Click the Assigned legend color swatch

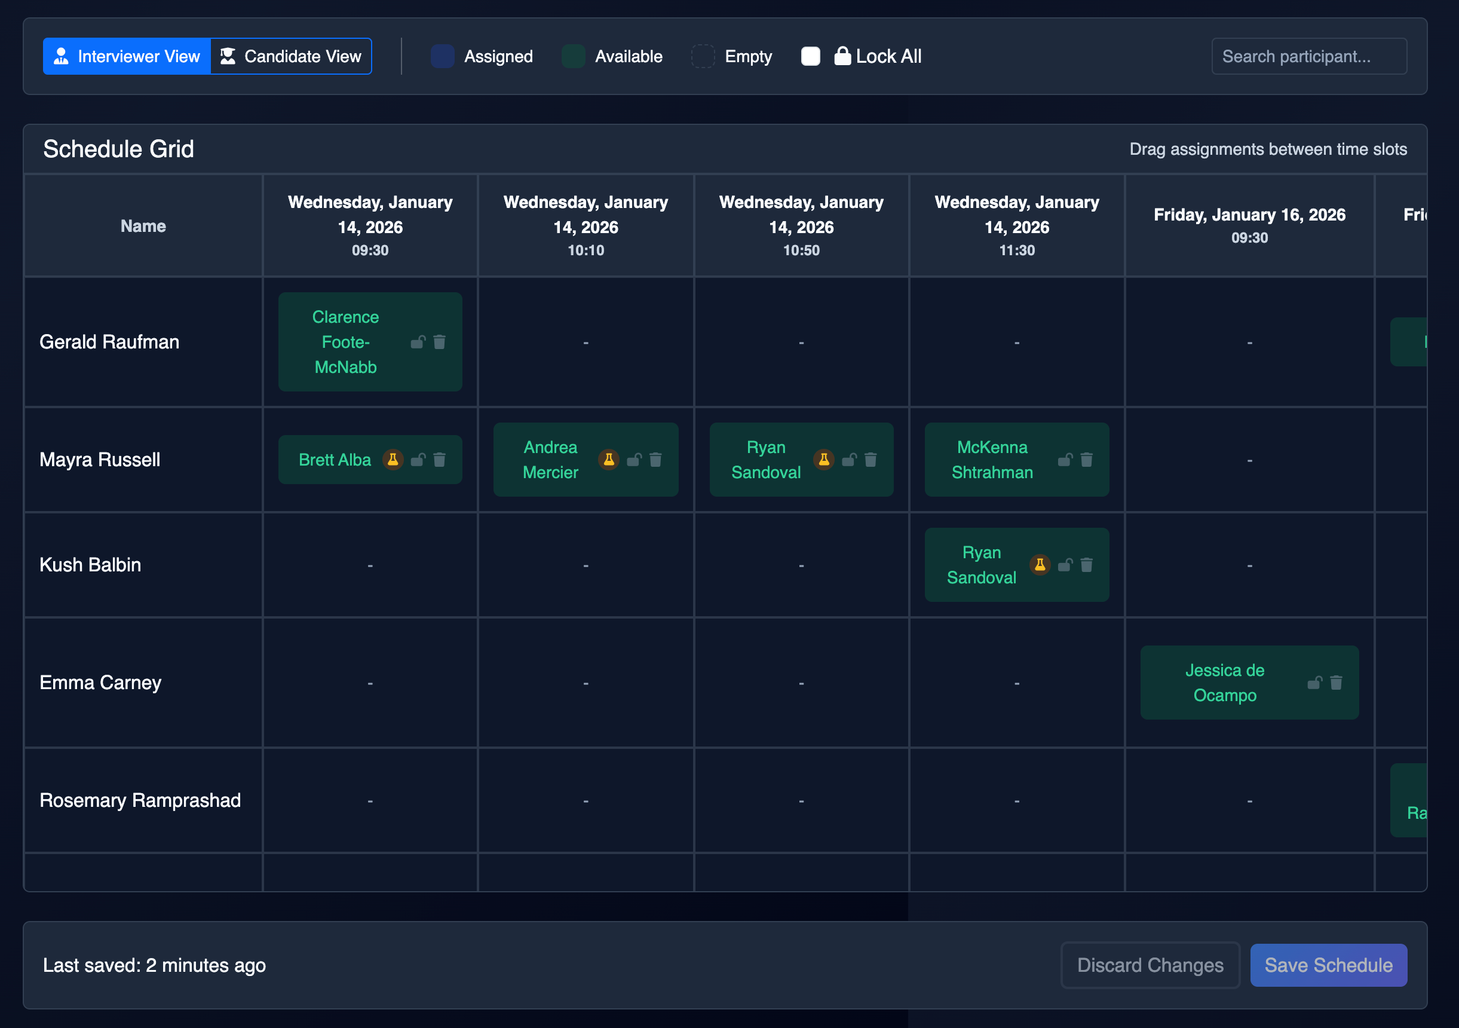point(442,56)
